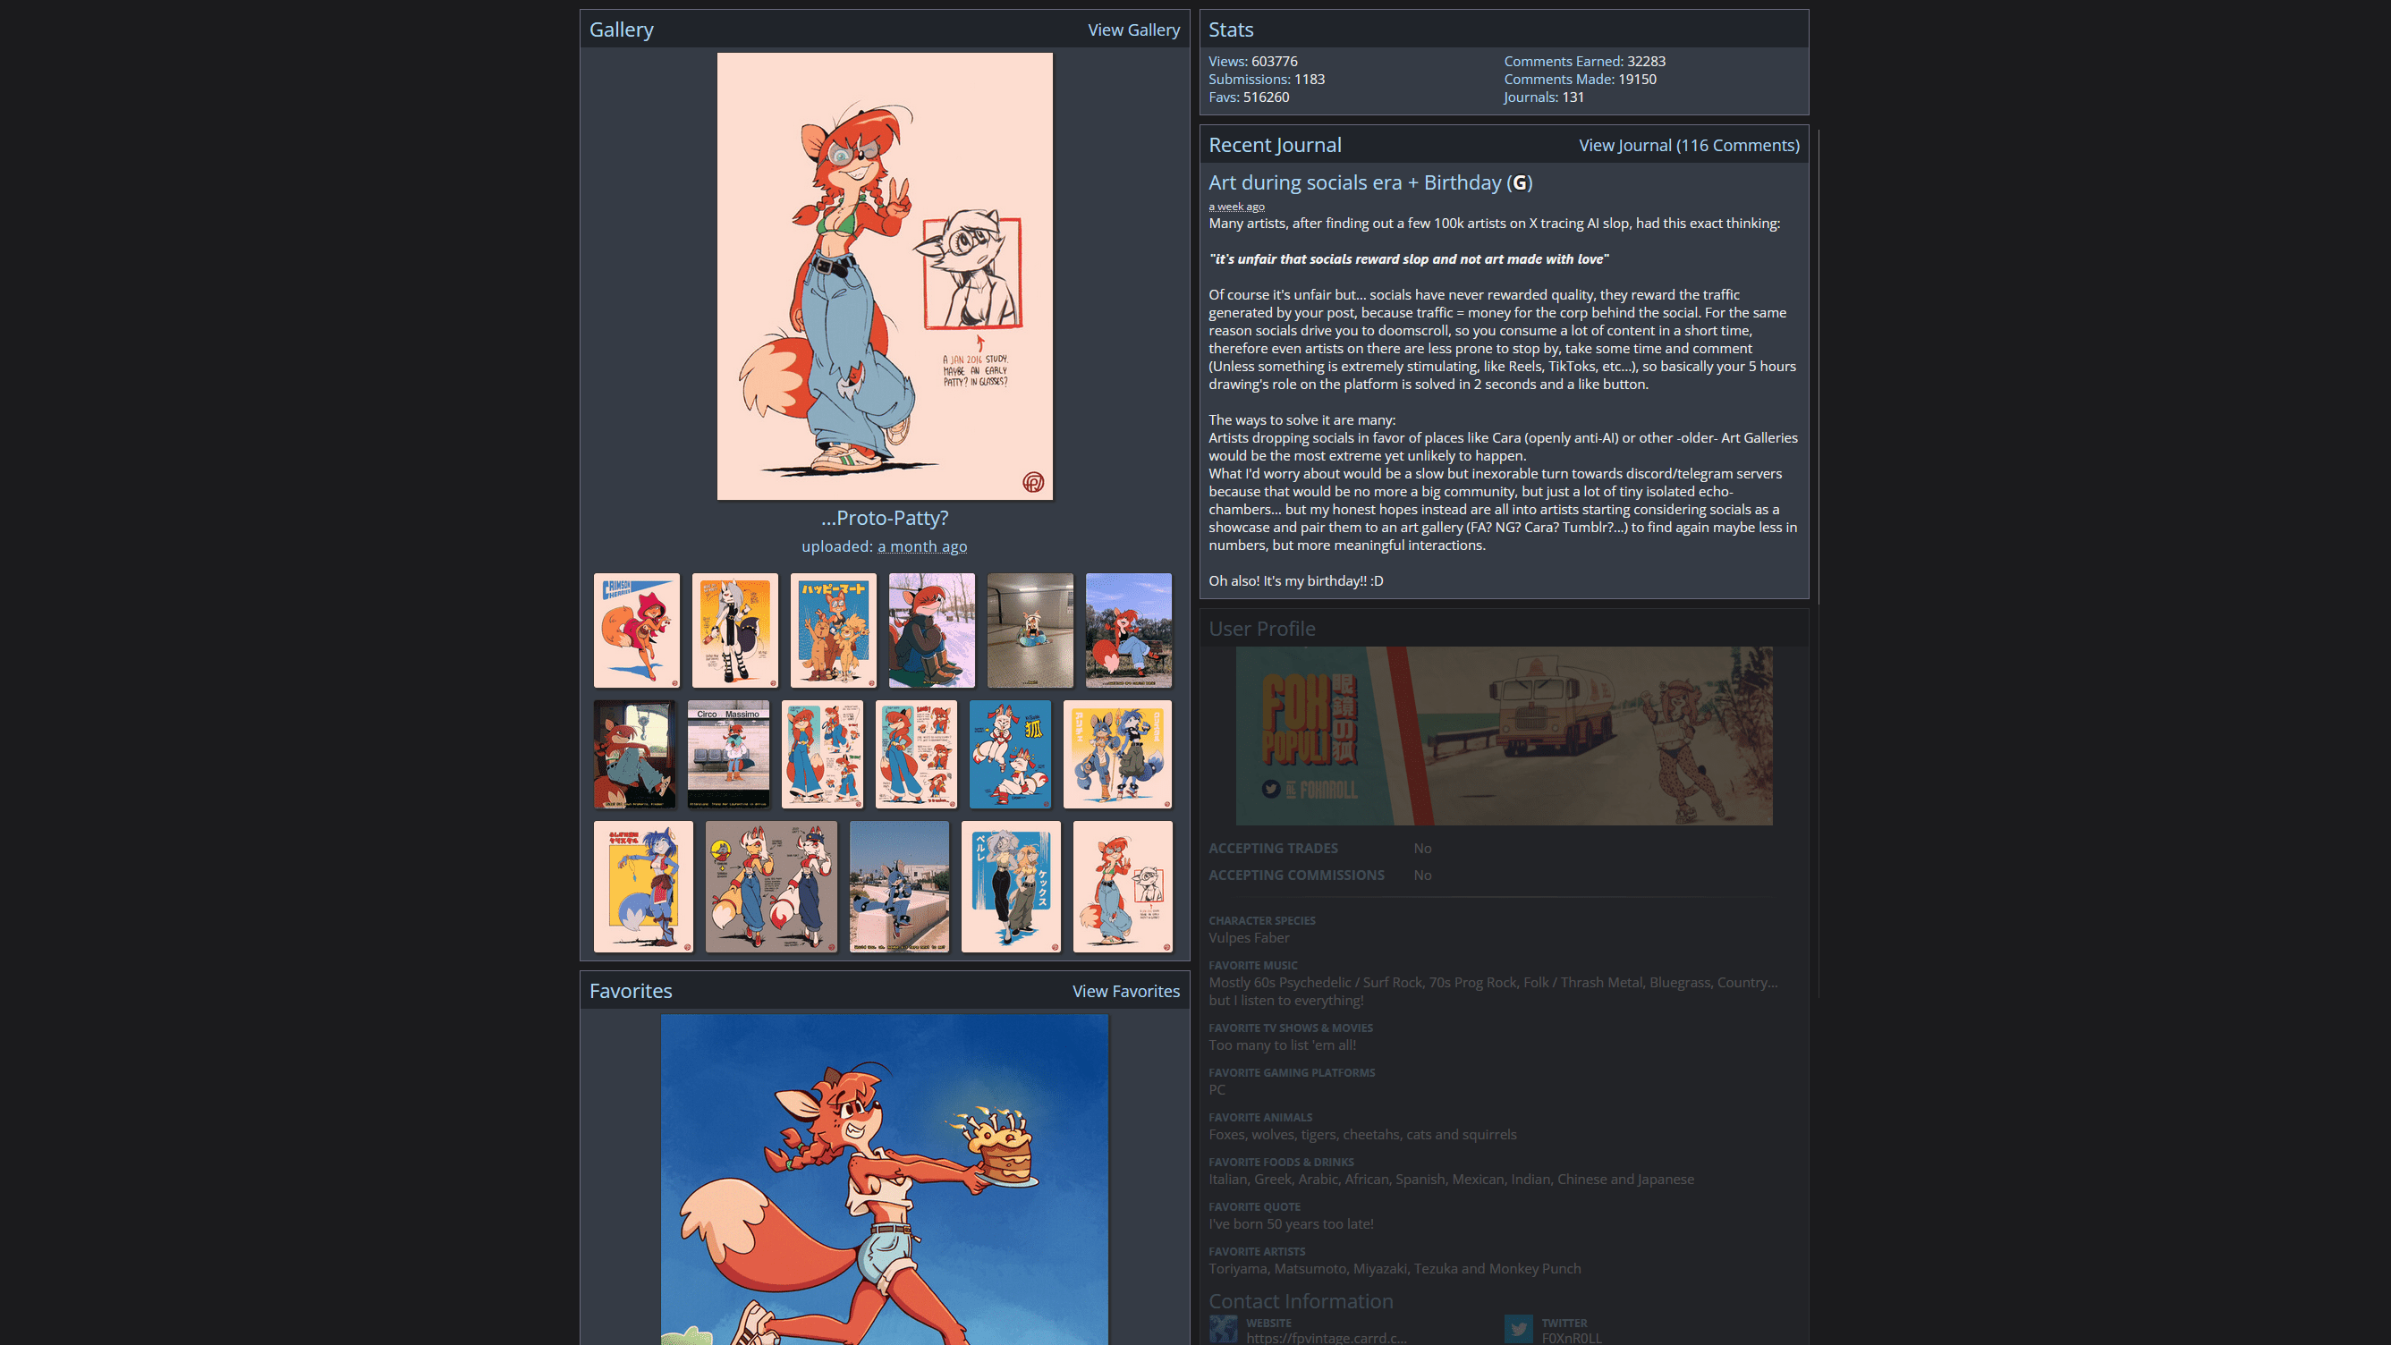Screen dimensions: 2391x1345
Task: Open the ...Proto-Patty? submission title
Action: [884, 518]
